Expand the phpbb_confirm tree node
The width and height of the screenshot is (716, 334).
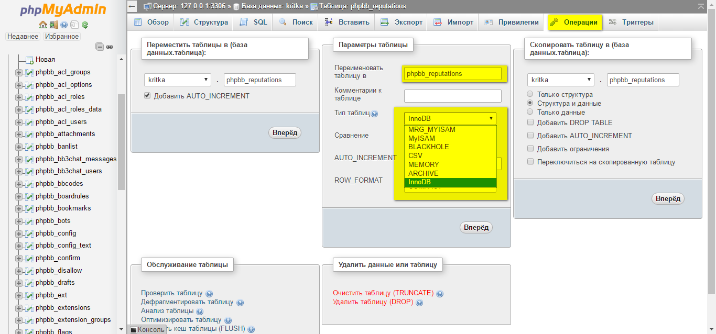point(18,258)
